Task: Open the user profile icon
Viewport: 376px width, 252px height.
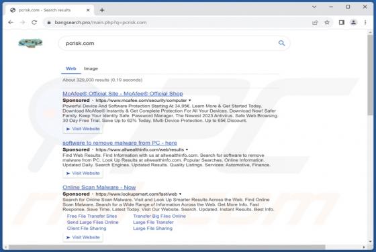Action: (353, 23)
